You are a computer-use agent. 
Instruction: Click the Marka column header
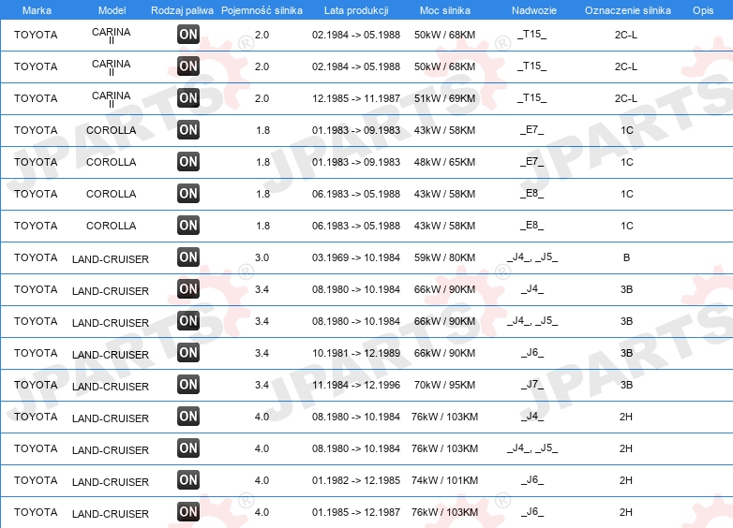(37, 10)
